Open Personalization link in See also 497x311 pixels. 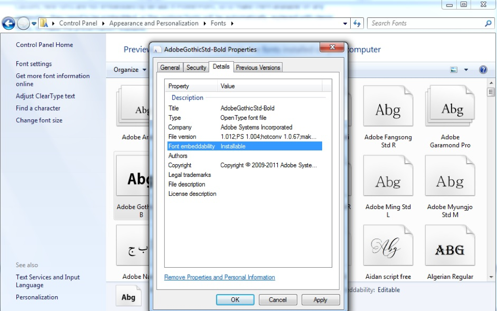pyautogui.click(x=37, y=297)
